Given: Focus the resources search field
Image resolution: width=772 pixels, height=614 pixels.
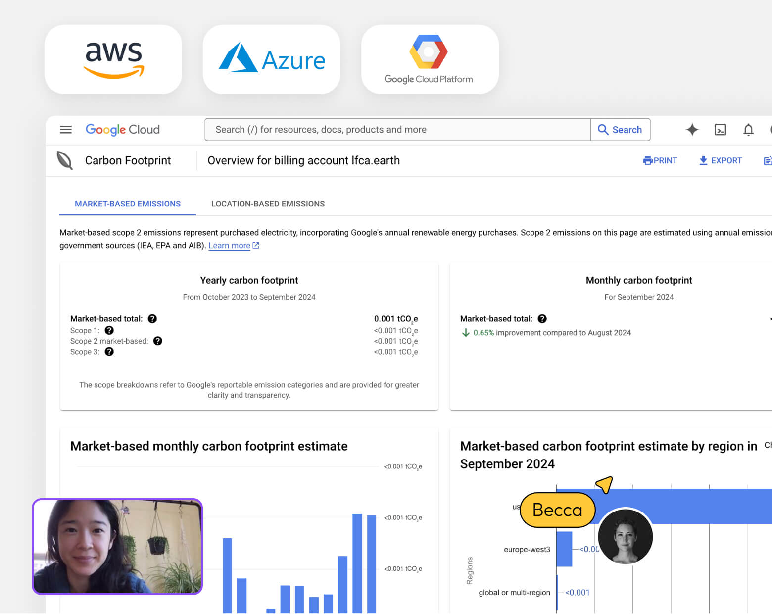Looking at the screenshot, I should (x=398, y=130).
